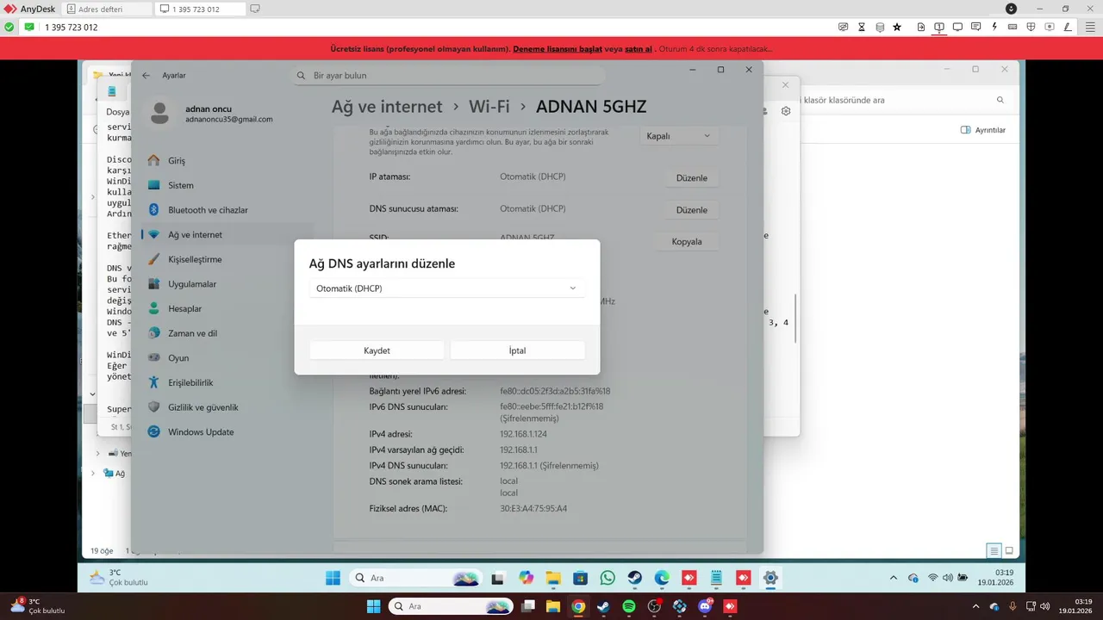Image resolution: width=1103 pixels, height=620 pixels.
Task: Open AnyDesk chat icon in toolbar
Action: coord(975,27)
